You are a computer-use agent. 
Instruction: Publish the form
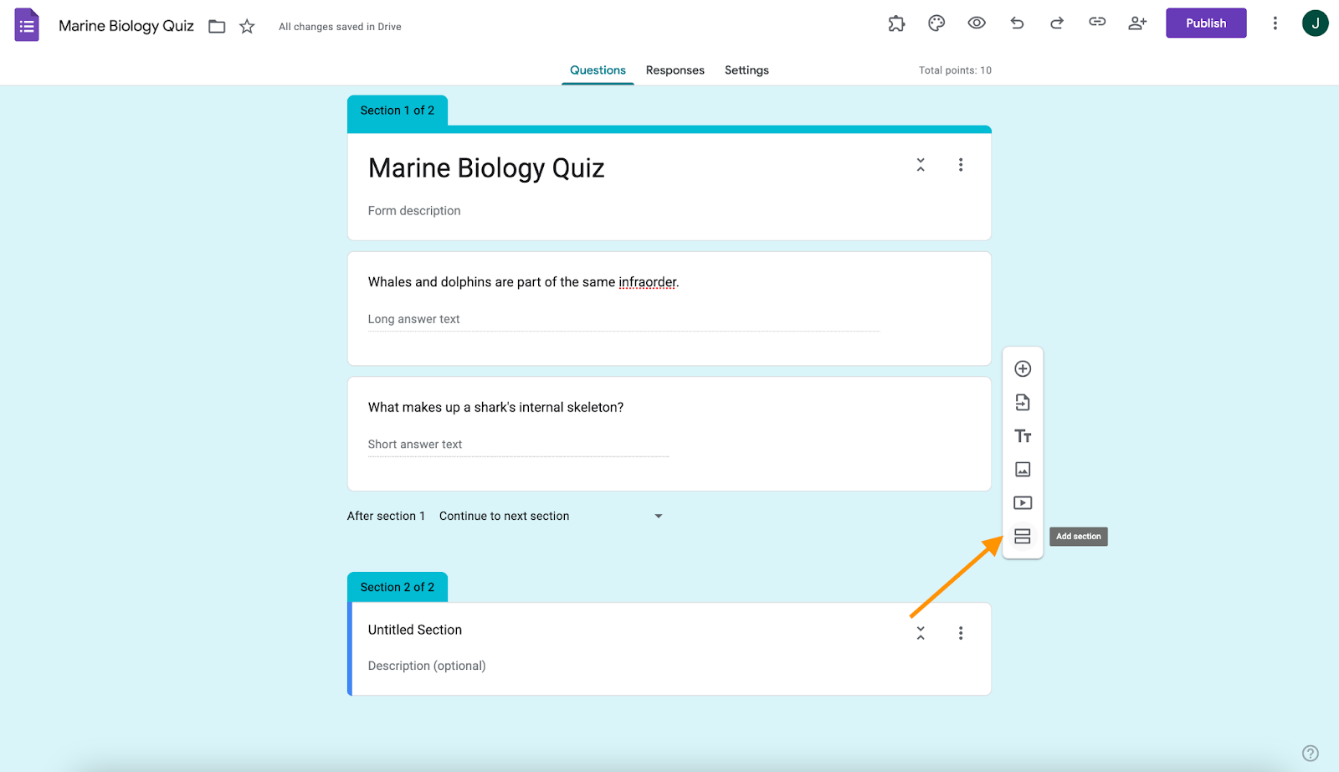tap(1206, 23)
